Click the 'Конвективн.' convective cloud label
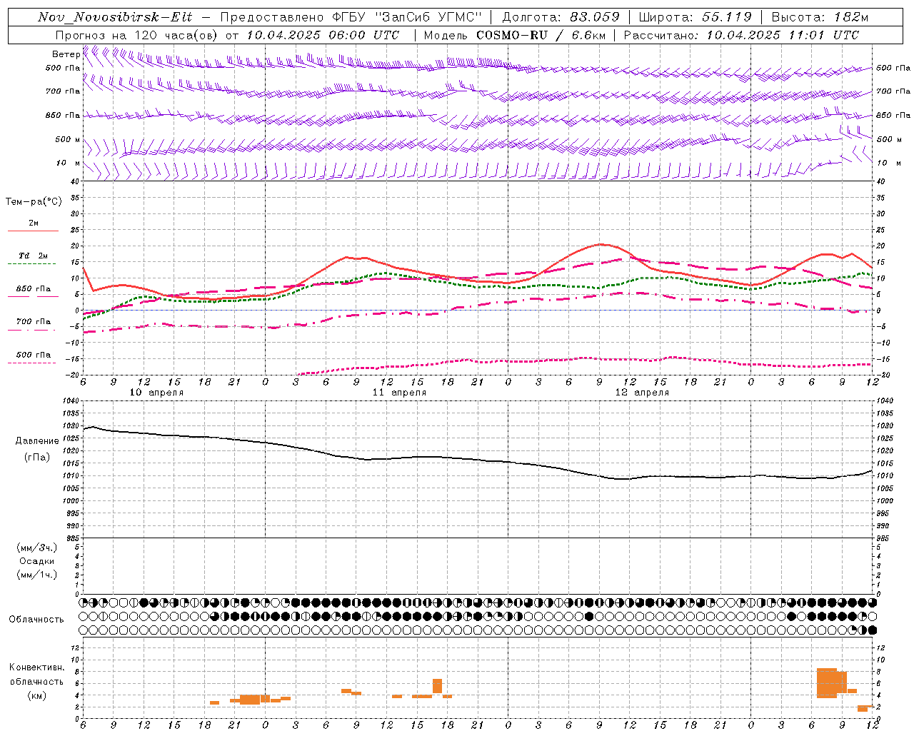The image size is (914, 731). point(37,667)
